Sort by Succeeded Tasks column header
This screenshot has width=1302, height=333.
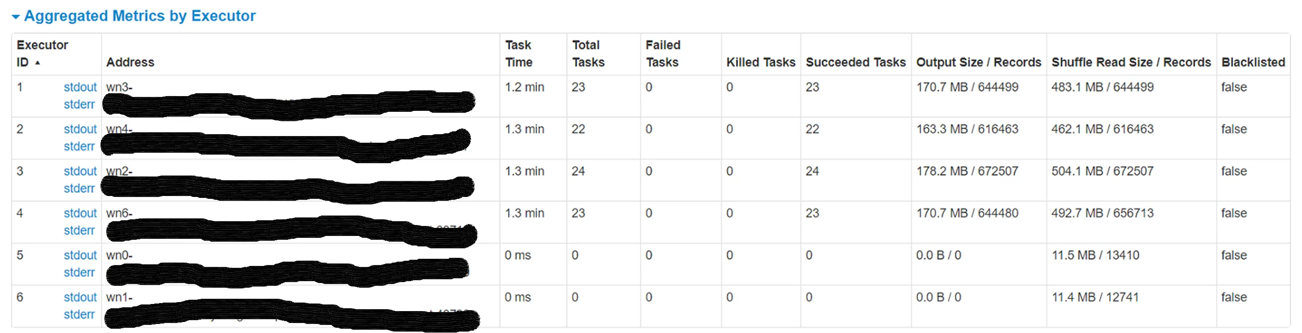856,62
